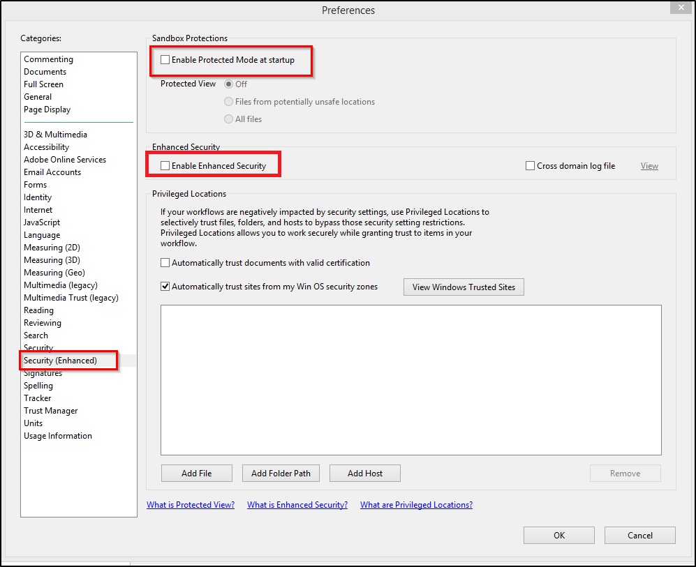Select Full Screen category
Image resolution: width=696 pixels, height=567 pixels.
[43, 84]
